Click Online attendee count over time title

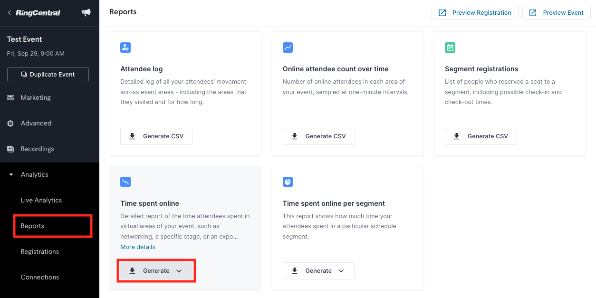point(336,69)
